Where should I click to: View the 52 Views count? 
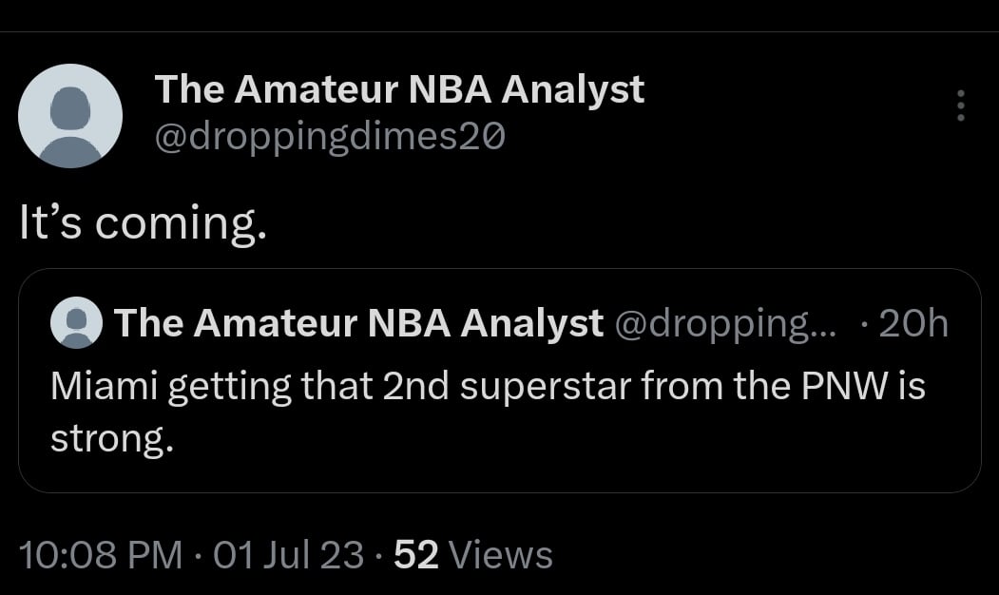point(415,554)
